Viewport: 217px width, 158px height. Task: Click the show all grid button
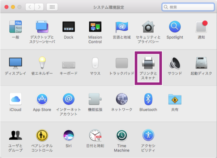(x=52, y=7)
